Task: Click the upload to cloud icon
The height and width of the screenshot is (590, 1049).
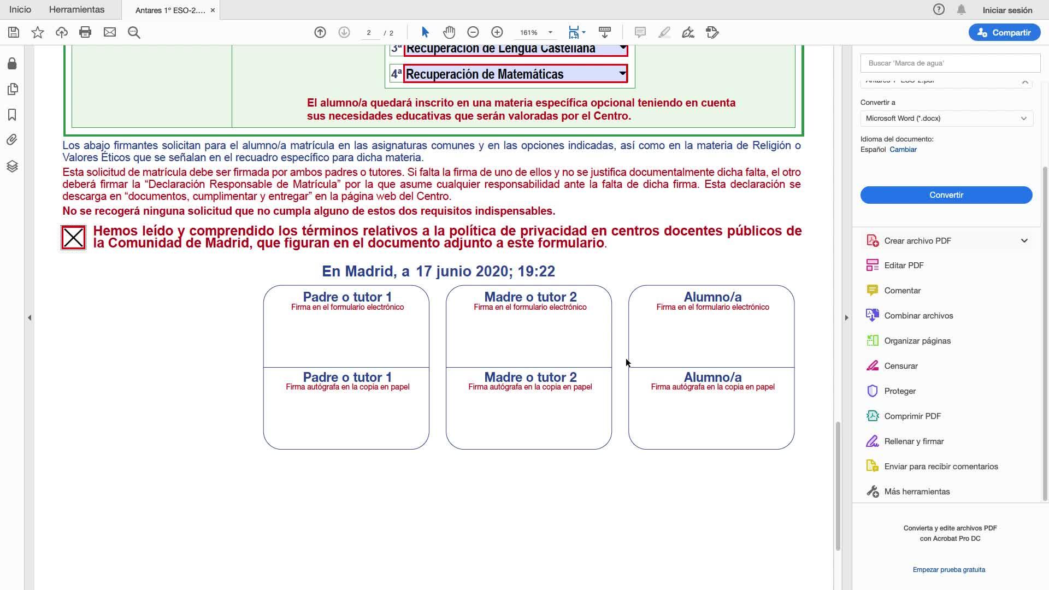Action: [x=62, y=32]
